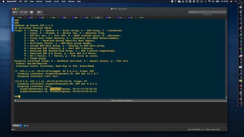Open the Tools menu
The image size is (244, 137).
pos(63,2)
